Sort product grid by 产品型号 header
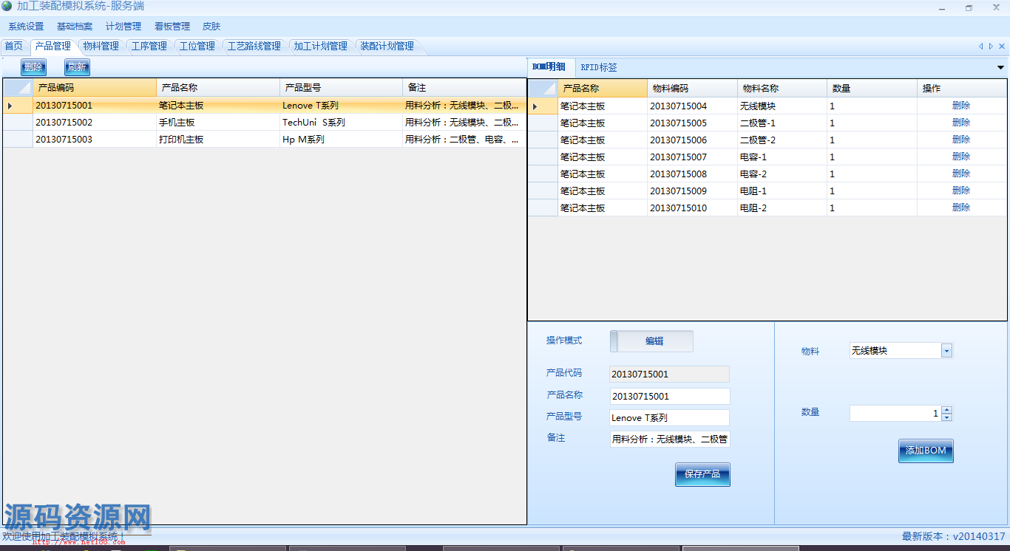Viewport: 1010px width, 551px height. tap(342, 88)
